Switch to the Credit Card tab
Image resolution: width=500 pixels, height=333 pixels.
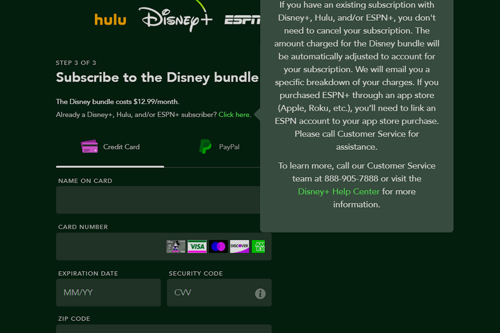click(110, 147)
